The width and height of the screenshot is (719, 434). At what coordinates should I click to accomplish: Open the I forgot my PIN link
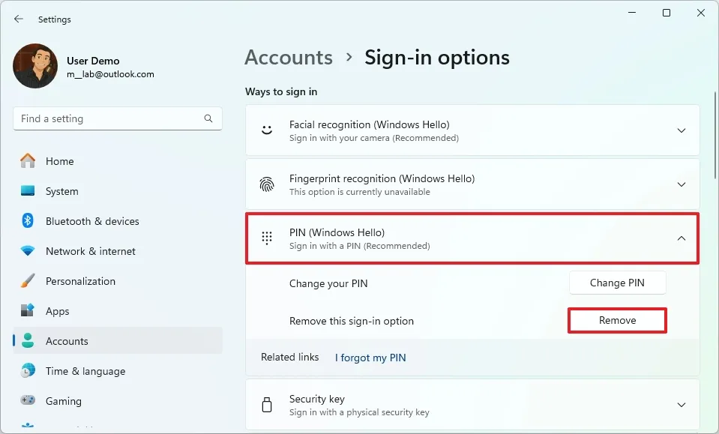pos(370,358)
